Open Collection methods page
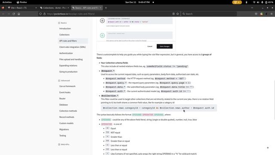The image size is (275, 155). tap(68, 111)
